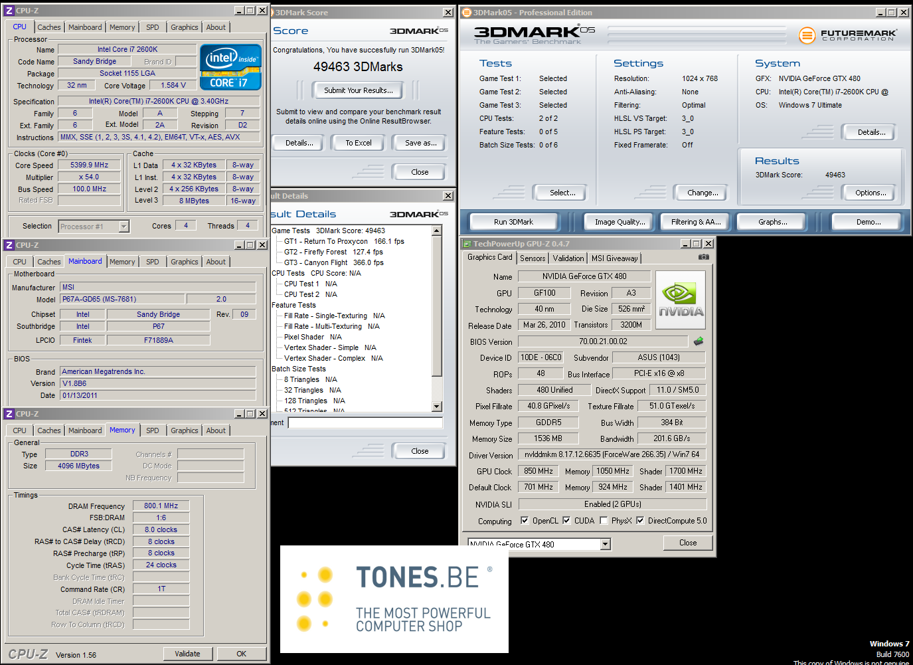
Task: Click Run 3DMark button
Action: point(513,222)
